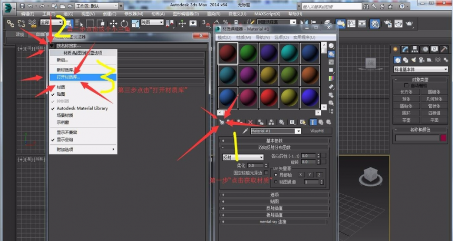Viewport: 453px width, 241px height.
Task: Open the 材质(M) Material Editor menu
Action: 243,37
